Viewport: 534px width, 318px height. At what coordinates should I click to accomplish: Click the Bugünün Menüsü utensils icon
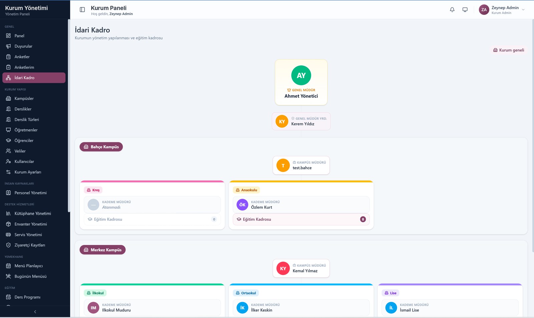8,276
